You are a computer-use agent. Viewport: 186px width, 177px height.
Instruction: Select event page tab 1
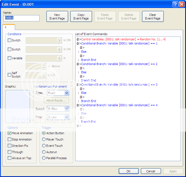pyautogui.click(x=9, y=27)
